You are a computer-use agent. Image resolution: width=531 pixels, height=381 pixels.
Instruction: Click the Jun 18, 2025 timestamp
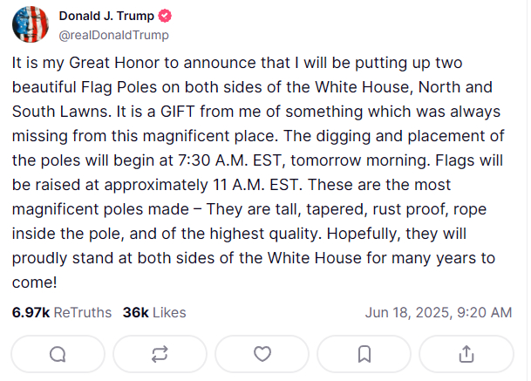(438, 312)
